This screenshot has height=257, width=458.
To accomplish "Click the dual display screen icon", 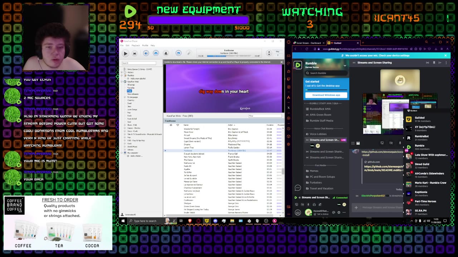I will tap(178, 53).
